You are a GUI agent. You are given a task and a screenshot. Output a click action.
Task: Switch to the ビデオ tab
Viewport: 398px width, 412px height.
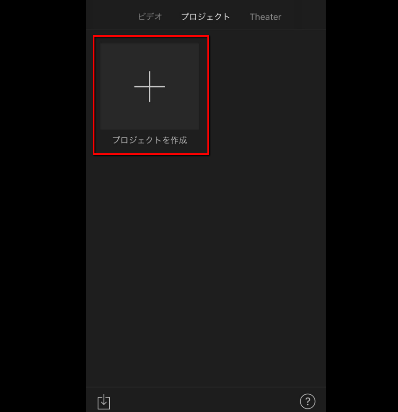[150, 17]
